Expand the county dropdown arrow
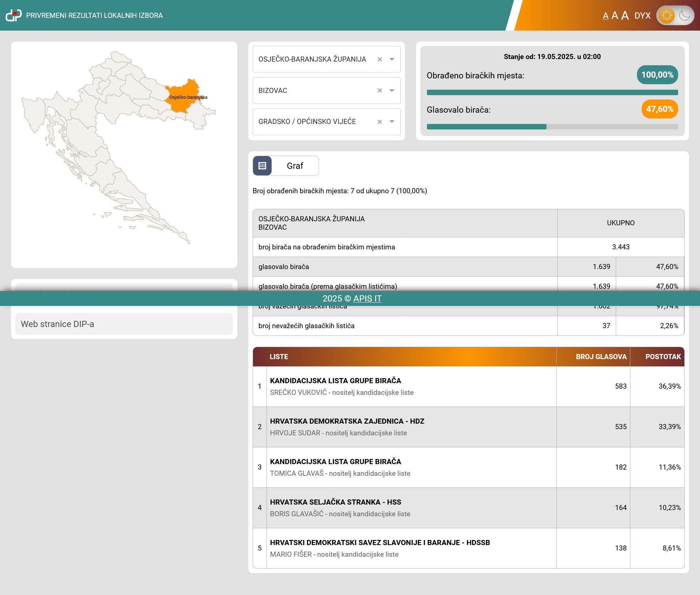 (392, 59)
